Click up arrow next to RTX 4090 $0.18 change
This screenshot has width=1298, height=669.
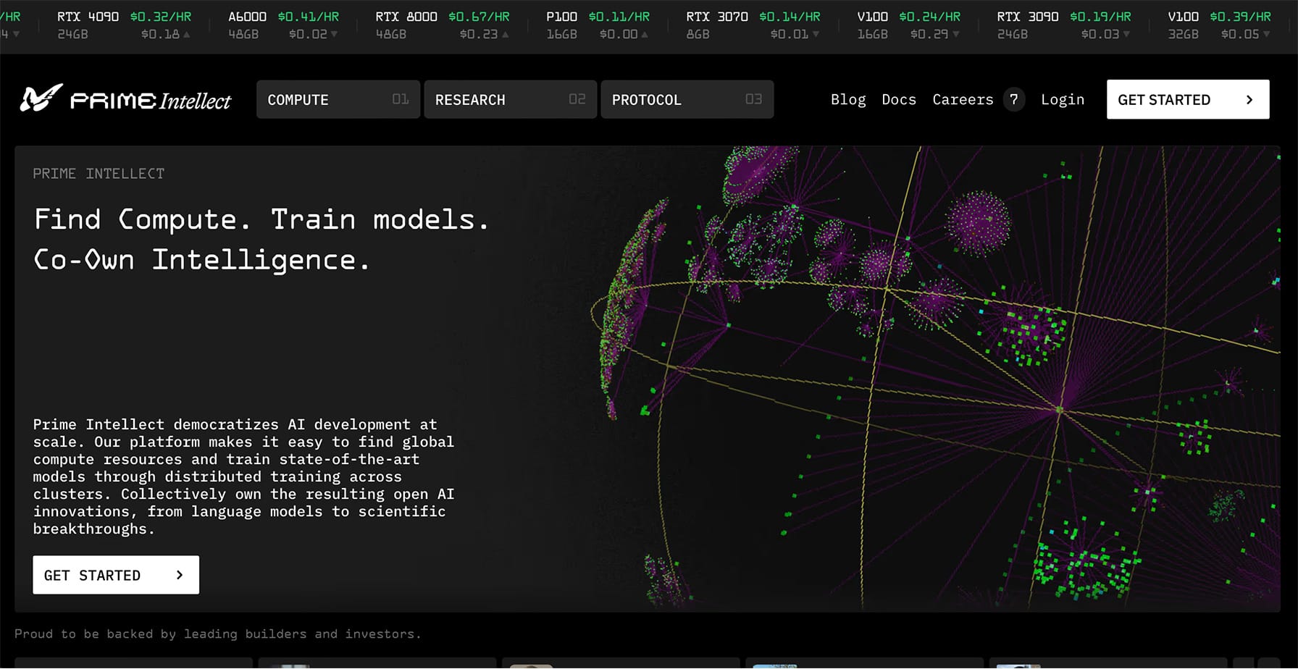187,34
